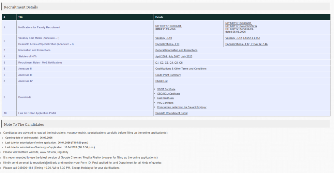Open Qualifications & Other Terms and Conditions

tap(181, 69)
